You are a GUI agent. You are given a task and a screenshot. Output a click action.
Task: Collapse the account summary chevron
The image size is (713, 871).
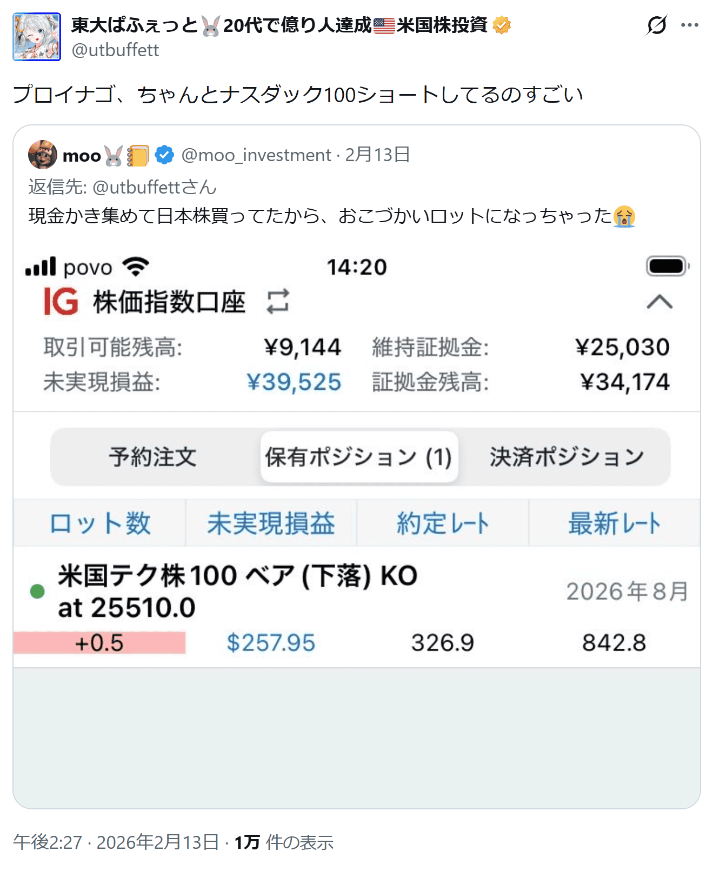pos(659,302)
